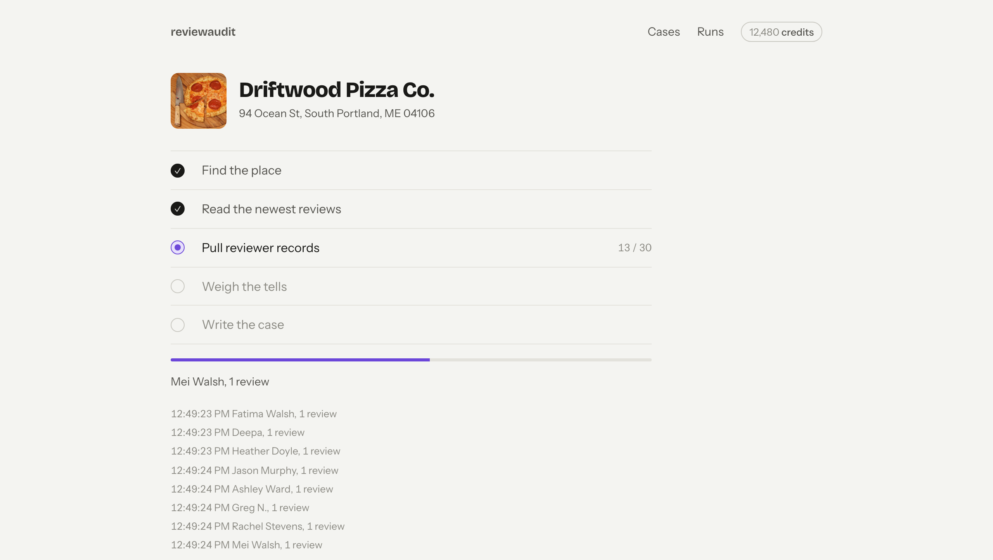Click the 94 Ocean St address text
The height and width of the screenshot is (560, 993).
pos(337,113)
